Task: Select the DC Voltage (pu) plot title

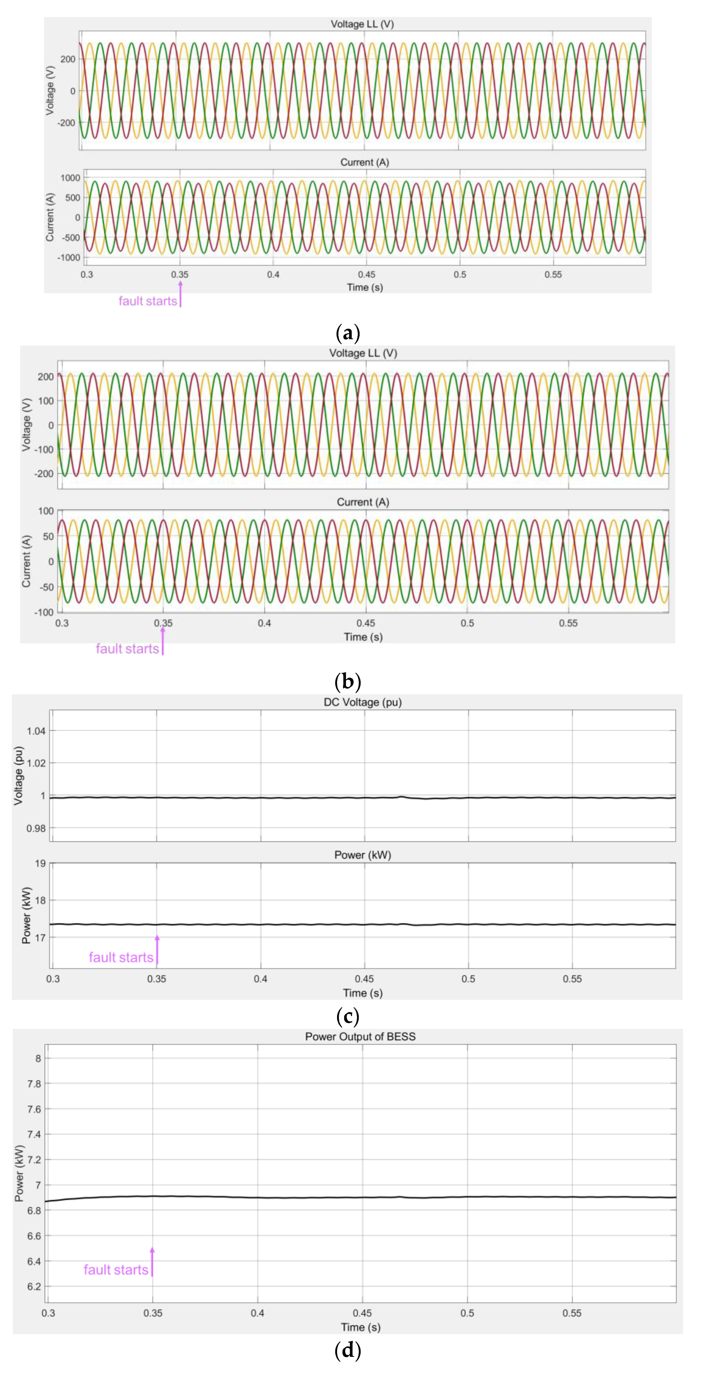Action: tap(362, 702)
